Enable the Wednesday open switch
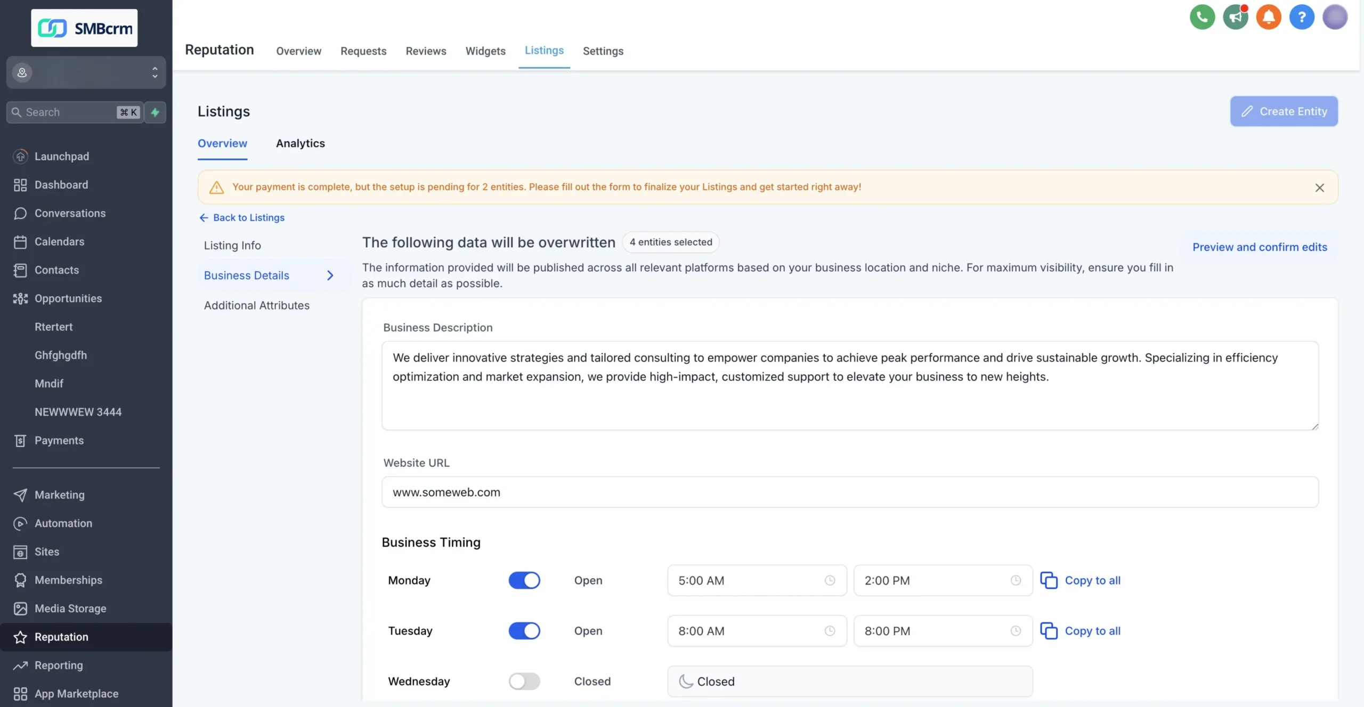Image resolution: width=1364 pixels, height=707 pixels. (524, 681)
